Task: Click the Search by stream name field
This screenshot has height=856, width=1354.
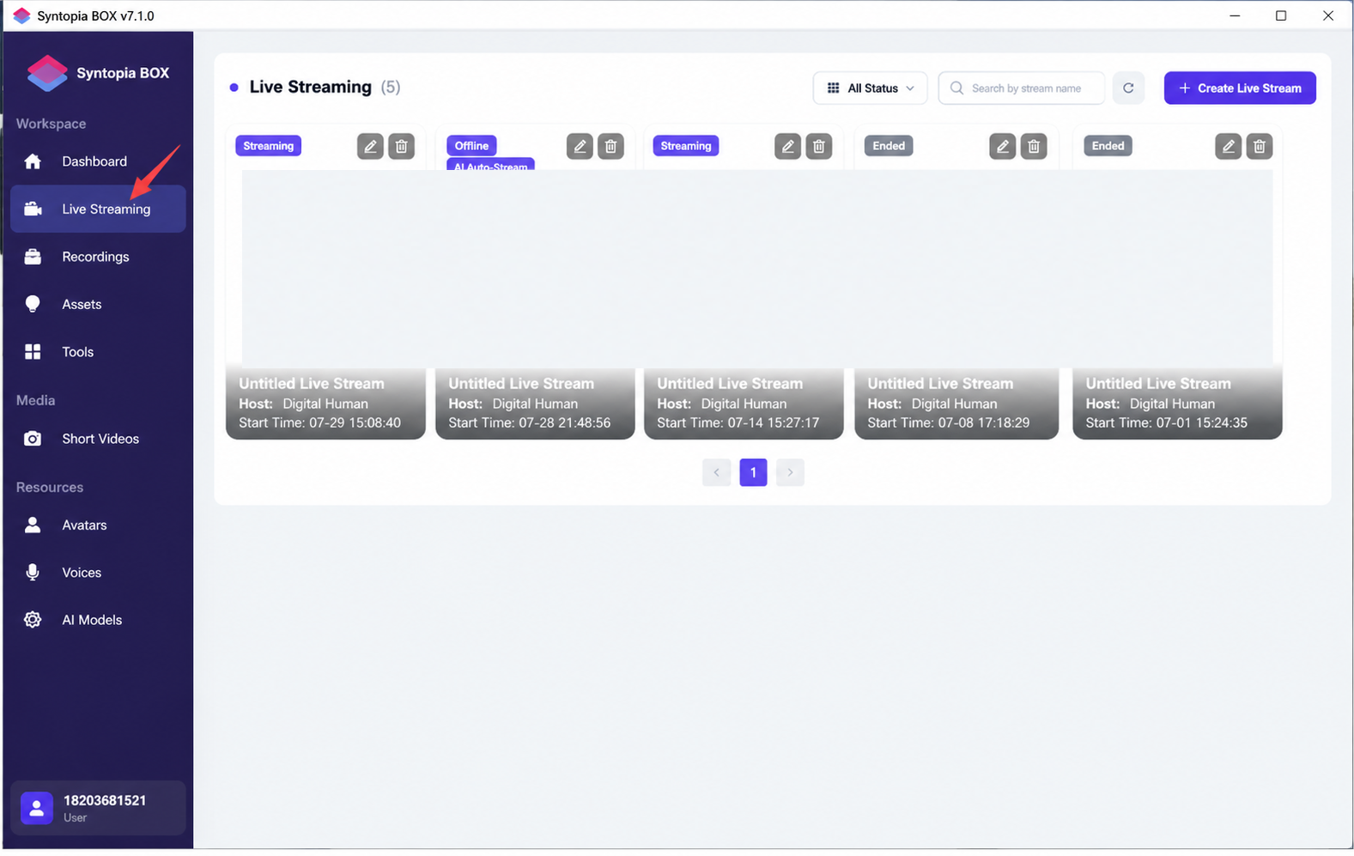Action: (1022, 88)
